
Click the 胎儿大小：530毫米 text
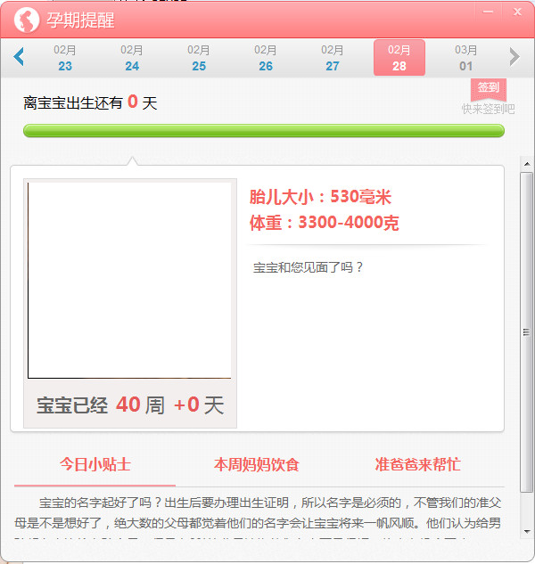320,197
